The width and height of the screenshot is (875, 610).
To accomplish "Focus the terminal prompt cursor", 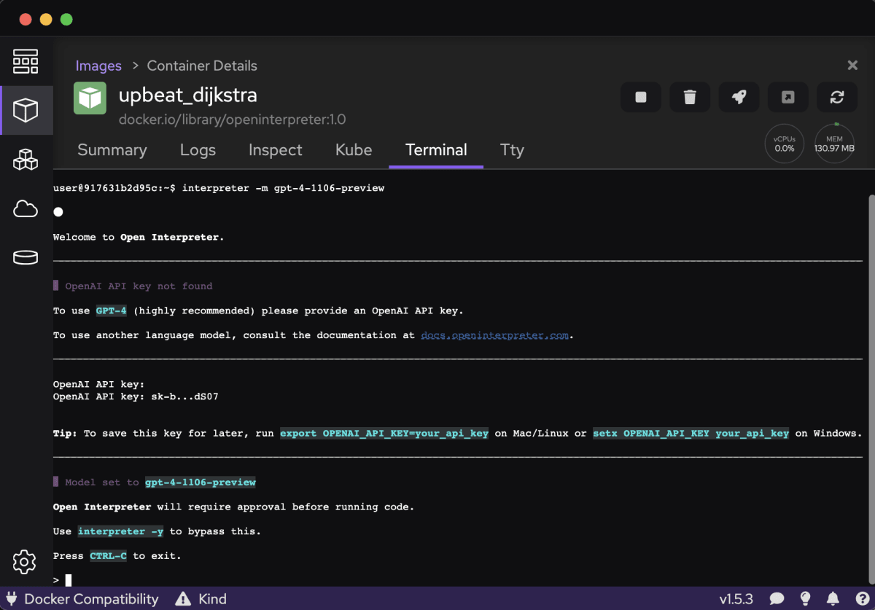I will [69, 580].
